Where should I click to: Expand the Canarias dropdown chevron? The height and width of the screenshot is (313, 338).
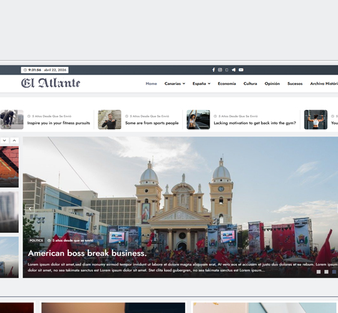tap(183, 84)
